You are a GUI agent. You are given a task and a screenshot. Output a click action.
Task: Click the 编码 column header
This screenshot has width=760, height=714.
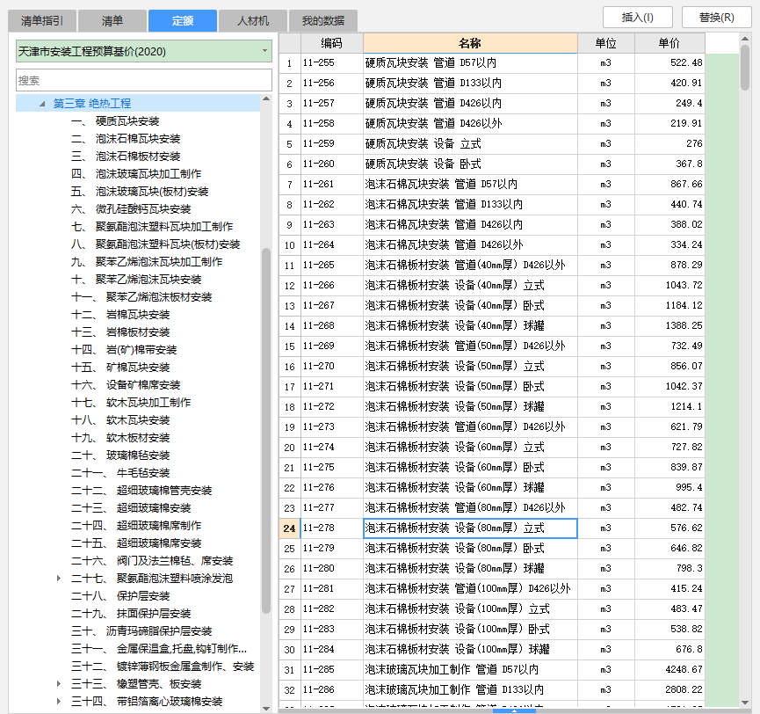coord(331,43)
